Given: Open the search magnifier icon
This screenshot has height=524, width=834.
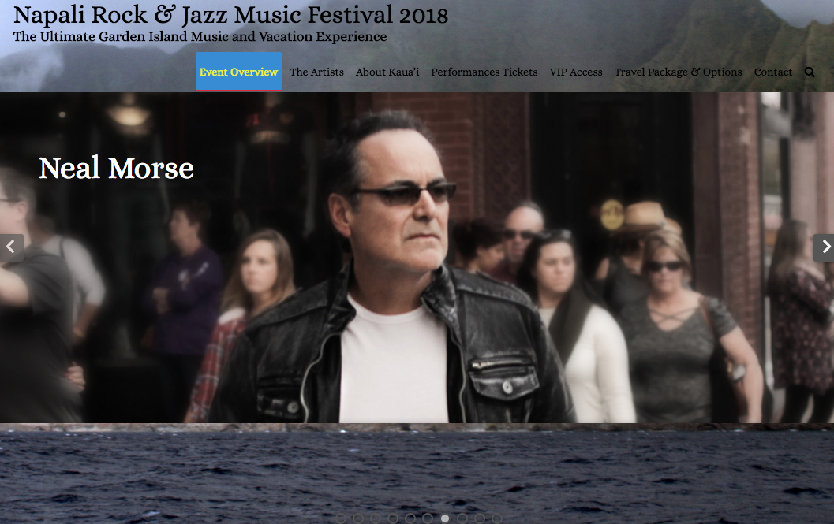Looking at the screenshot, I should 809,72.
